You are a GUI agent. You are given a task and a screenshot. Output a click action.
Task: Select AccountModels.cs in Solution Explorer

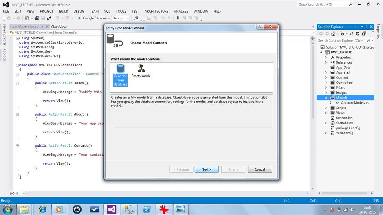coord(355,102)
